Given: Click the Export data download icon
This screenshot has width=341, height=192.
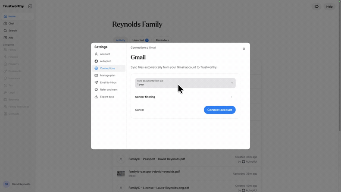Looking at the screenshot, I should [x=96, y=97].
